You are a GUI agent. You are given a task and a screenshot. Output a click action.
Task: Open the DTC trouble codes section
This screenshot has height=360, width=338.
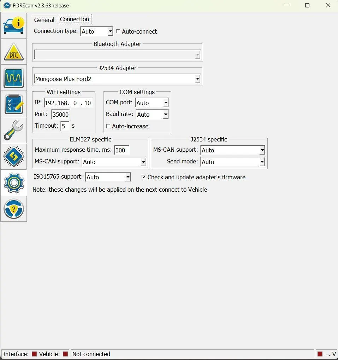point(14,52)
